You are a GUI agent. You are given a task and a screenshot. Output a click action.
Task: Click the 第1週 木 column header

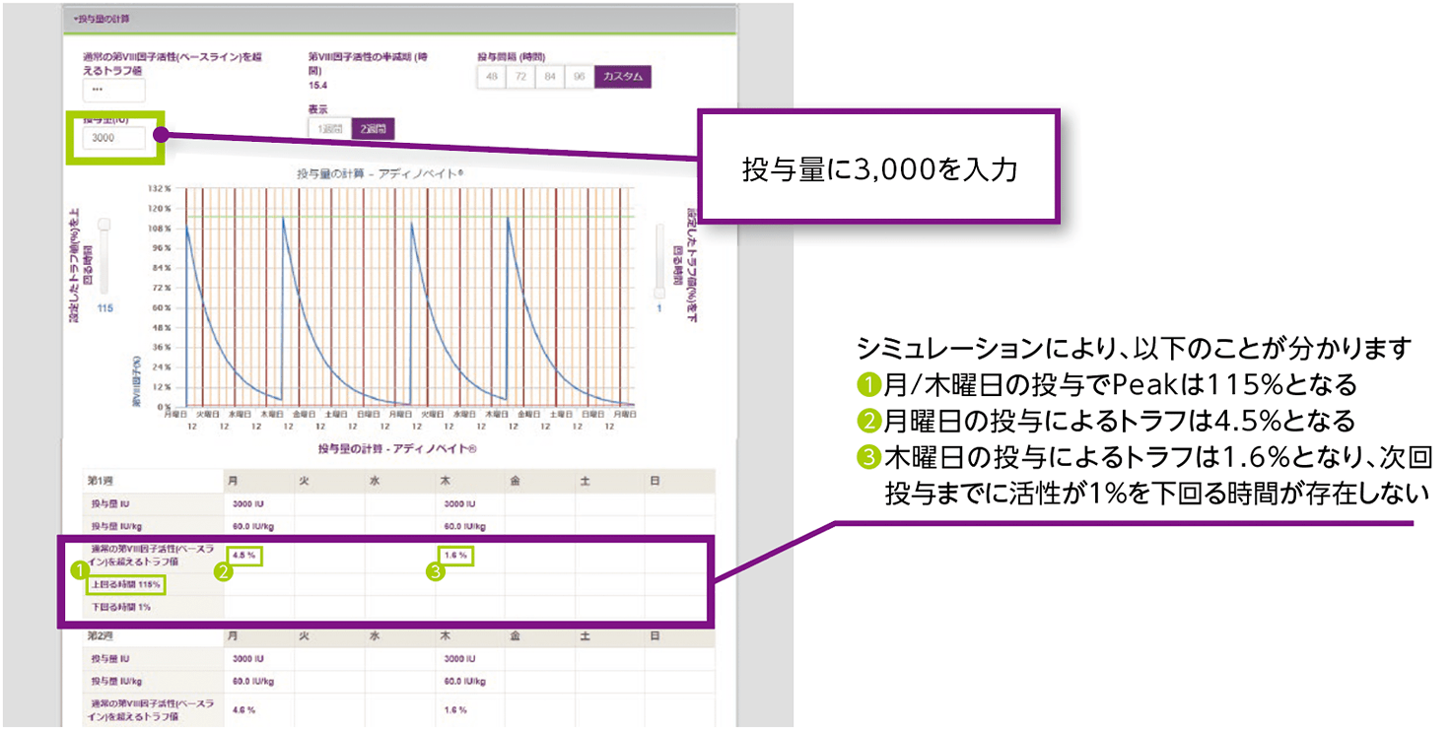click(x=471, y=481)
